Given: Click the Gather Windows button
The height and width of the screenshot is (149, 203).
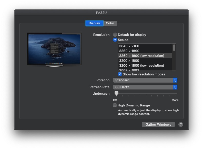Looking at the screenshot, I should (158, 125).
